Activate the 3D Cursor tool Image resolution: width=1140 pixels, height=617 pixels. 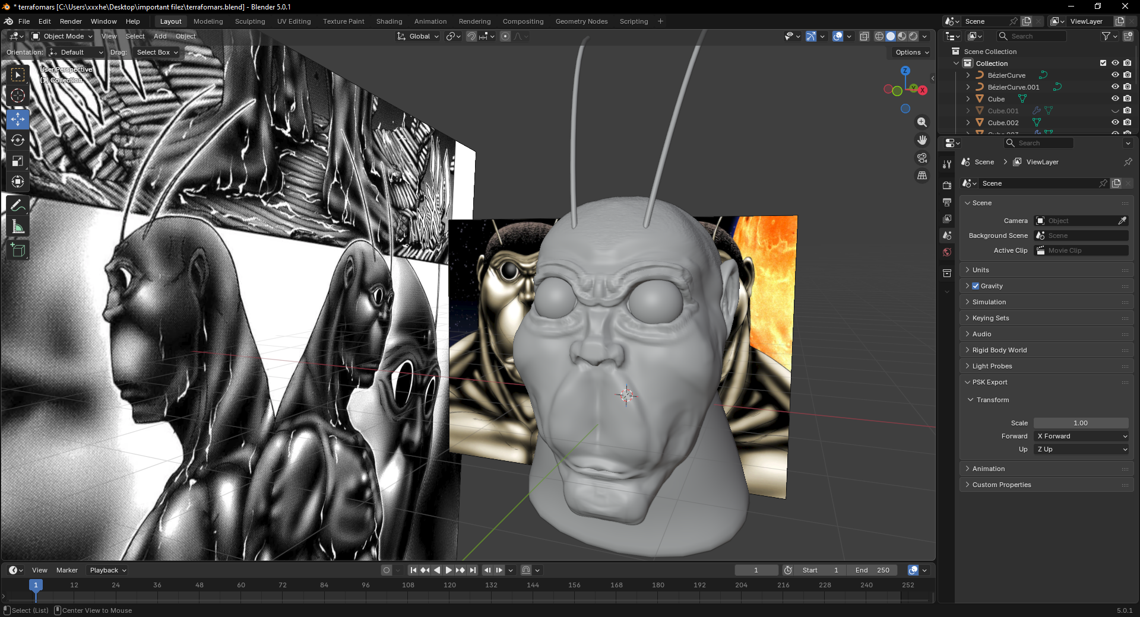[18, 96]
